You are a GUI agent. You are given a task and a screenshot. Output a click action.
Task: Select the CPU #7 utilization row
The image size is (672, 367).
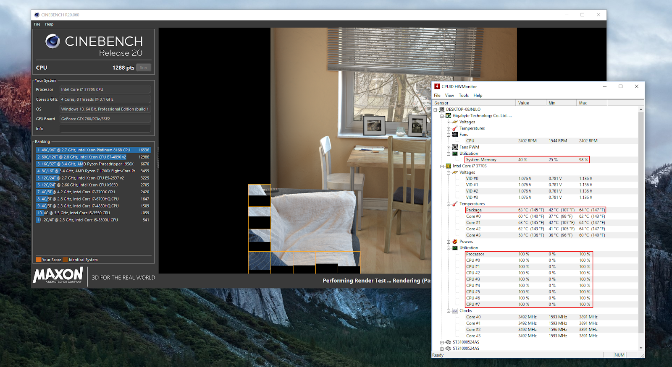[x=529, y=305]
